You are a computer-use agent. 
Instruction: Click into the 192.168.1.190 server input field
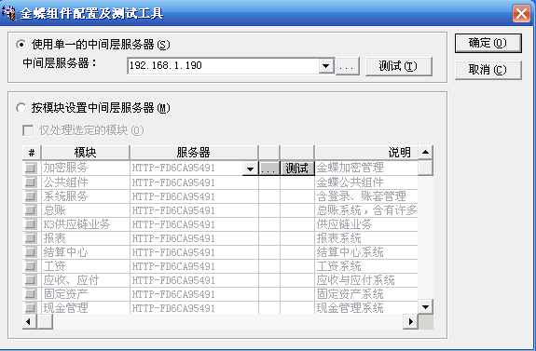[x=223, y=65]
